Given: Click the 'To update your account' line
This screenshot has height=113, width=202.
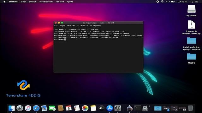Looking at the screenshot, I should point(90,31).
